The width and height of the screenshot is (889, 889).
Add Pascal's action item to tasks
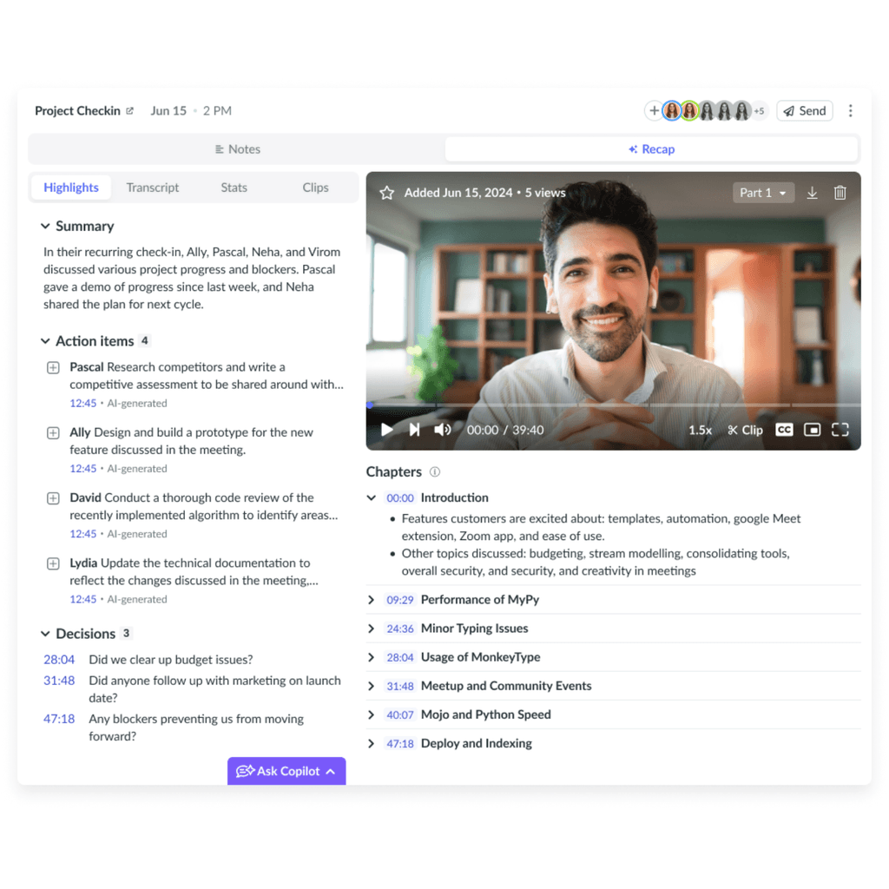[52, 367]
